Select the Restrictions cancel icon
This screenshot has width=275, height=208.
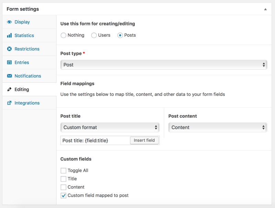pyautogui.click(x=9, y=49)
